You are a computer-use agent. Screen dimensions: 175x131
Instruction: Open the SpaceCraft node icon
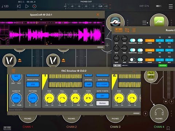115,21
